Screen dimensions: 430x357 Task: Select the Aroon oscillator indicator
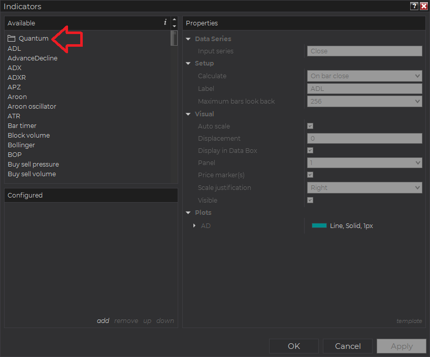[x=32, y=106]
